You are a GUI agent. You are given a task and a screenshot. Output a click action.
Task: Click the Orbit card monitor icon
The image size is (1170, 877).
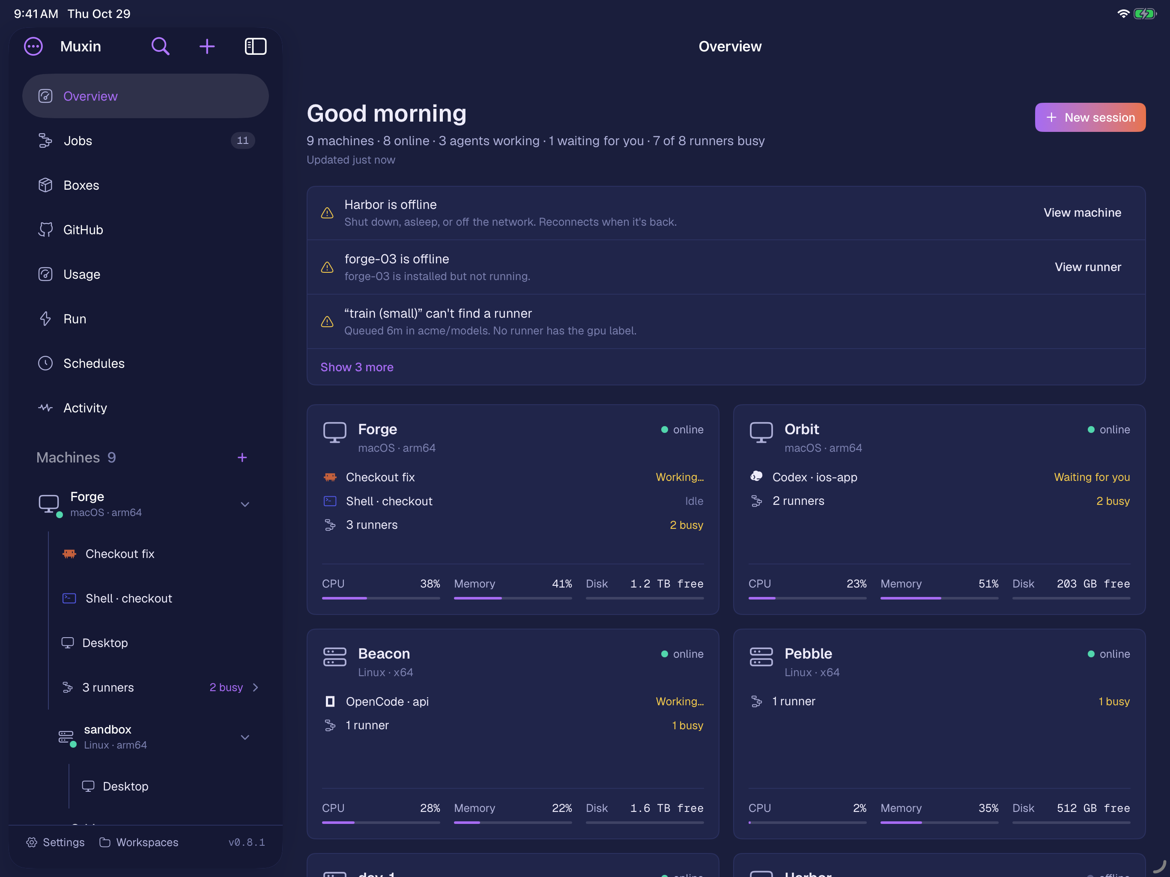[761, 432]
